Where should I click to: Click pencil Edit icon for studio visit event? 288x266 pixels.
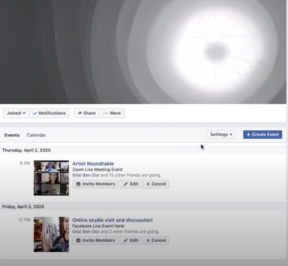point(125,241)
